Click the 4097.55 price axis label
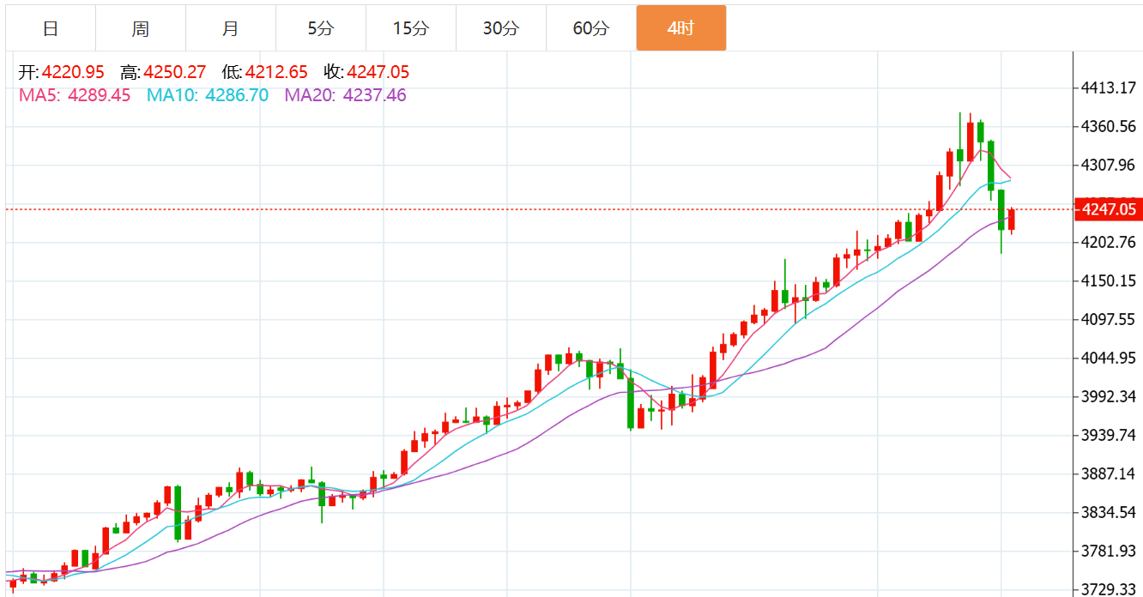 (1109, 319)
